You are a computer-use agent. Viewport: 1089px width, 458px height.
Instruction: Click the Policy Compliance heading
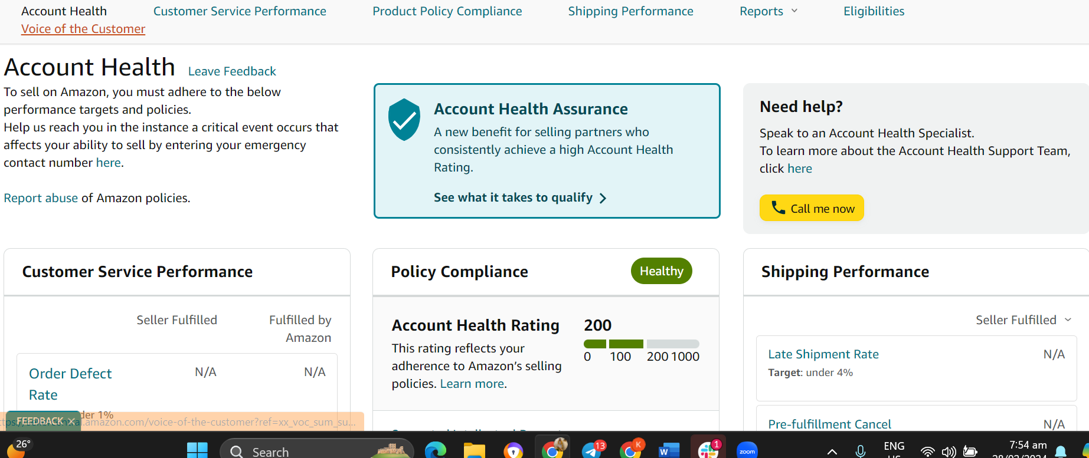459,272
